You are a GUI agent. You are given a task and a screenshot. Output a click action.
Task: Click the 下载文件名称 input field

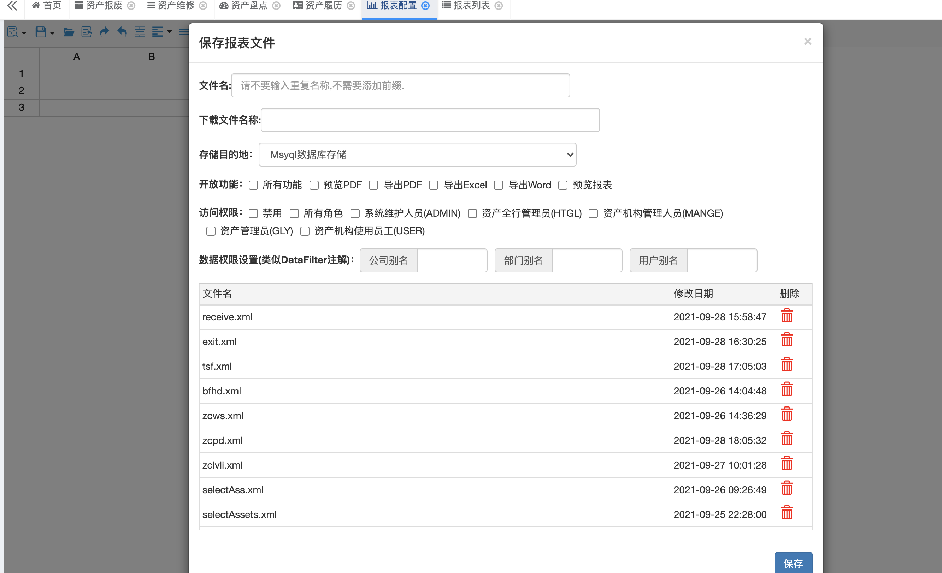(x=430, y=120)
